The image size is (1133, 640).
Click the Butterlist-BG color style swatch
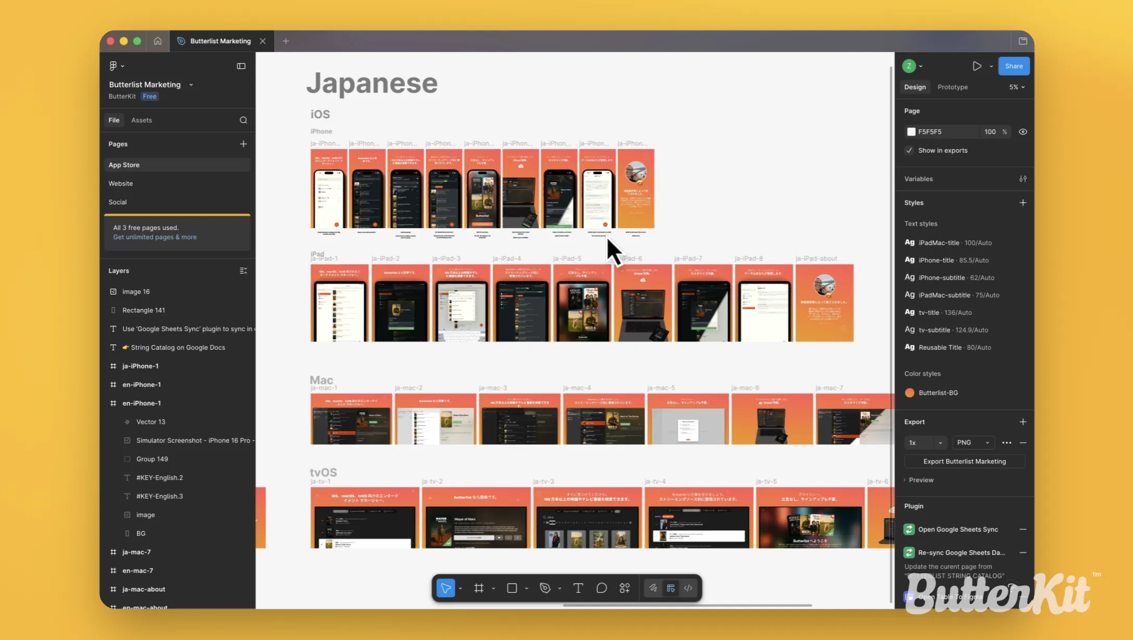click(909, 392)
